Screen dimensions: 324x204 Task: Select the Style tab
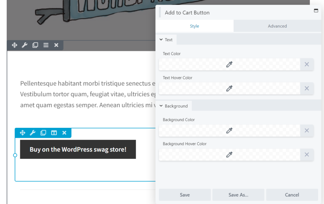[195, 26]
